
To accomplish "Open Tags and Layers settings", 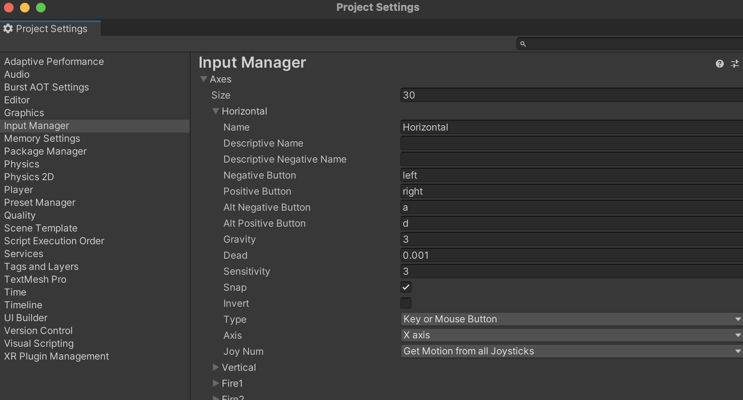I will (41, 267).
